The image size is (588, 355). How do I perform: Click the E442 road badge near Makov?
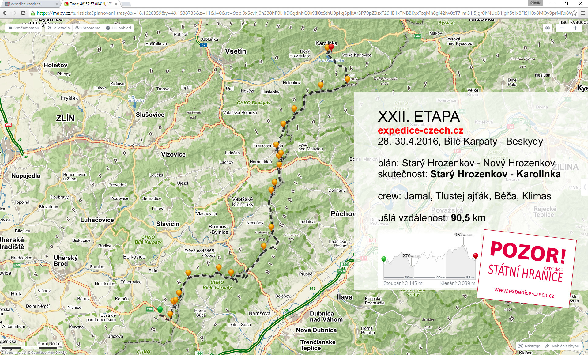(x=418, y=36)
